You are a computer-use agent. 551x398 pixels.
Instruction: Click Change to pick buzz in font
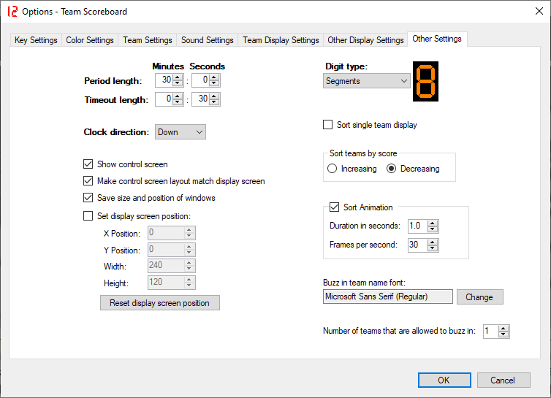tap(479, 297)
